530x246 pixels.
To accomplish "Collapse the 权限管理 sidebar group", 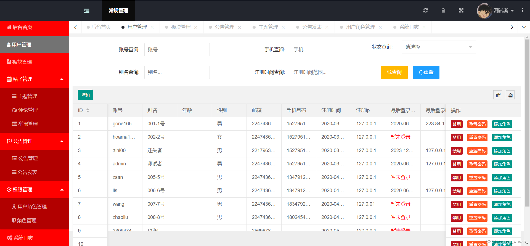I will [x=35, y=190].
